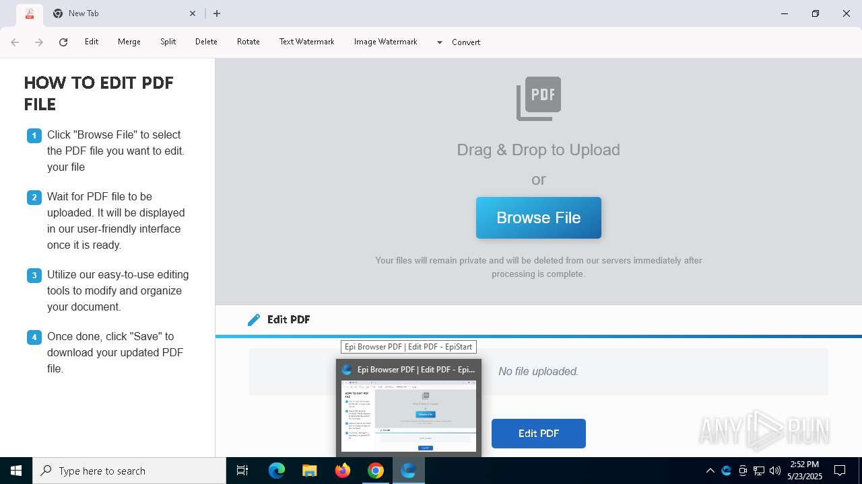Open the Text Watermark tool

coord(307,42)
